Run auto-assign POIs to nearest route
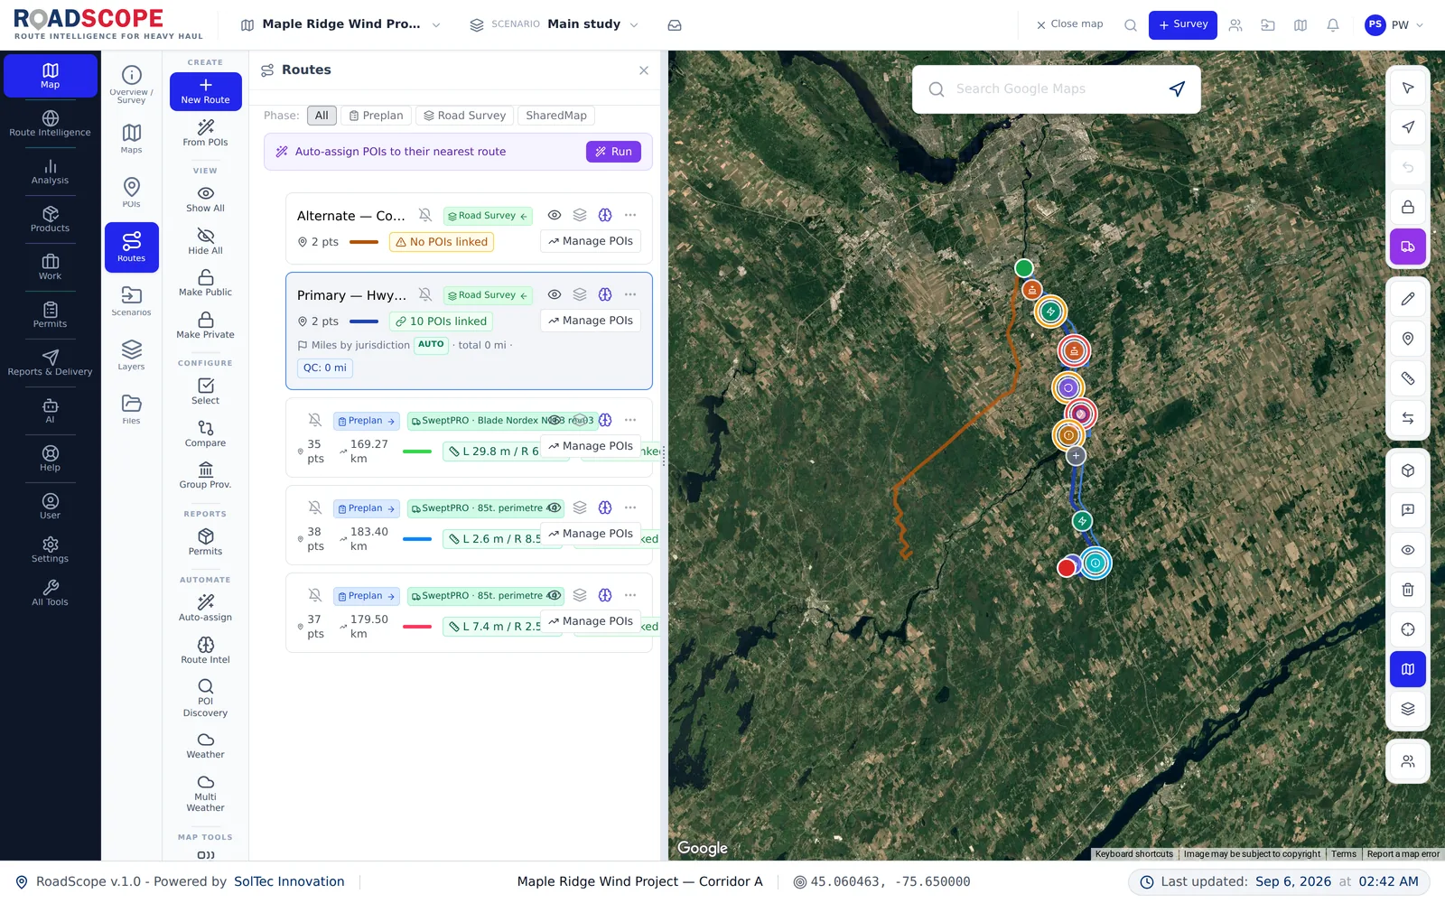The image size is (1445, 903). pos(613,152)
